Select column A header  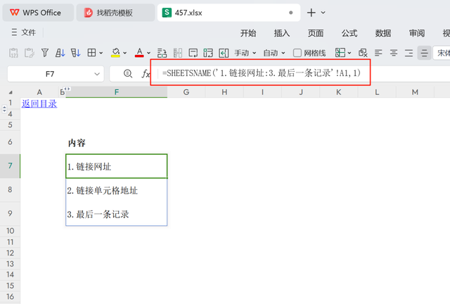[39, 92]
